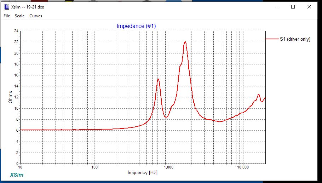
Task: Maximize the Xsim window
Action: [x=293, y=7]
